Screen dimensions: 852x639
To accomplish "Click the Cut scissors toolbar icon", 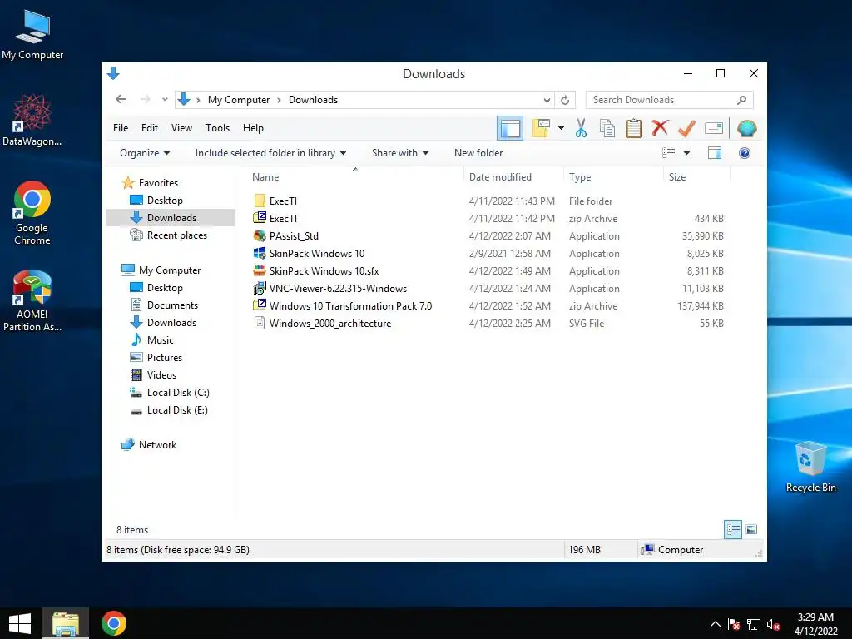I will pyautogui.click(x=581, y=128).
